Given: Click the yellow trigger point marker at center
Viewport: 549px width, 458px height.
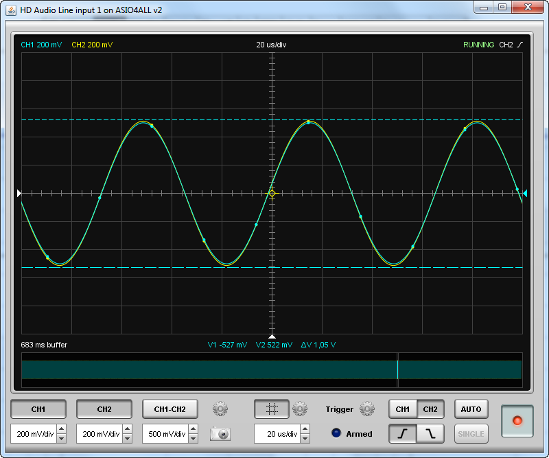Looking at the screenshot, I should coord(272,193).
